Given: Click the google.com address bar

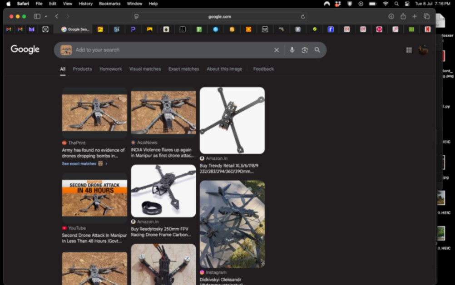Looking at the screenshot, I should click(219, 16).
